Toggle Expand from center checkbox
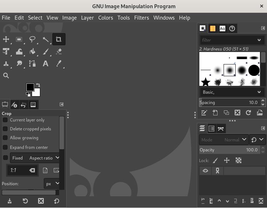This screenshot has height=208, width=267. [x=5, y=147]
